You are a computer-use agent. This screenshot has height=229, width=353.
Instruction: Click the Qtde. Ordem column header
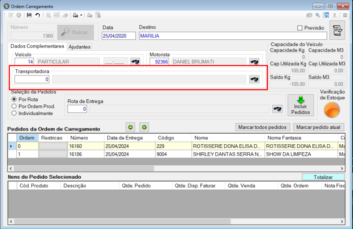(300, 186)
